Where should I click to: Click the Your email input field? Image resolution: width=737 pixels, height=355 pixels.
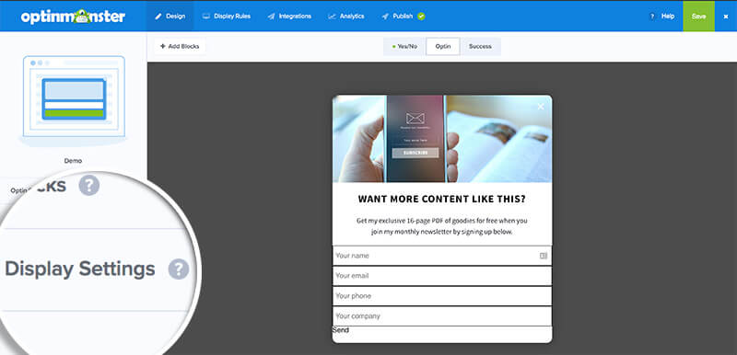coord(442,276)
